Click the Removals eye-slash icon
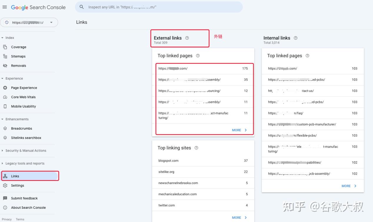The height and width of the screenshot is (222, 373). [x=5, y=66]
